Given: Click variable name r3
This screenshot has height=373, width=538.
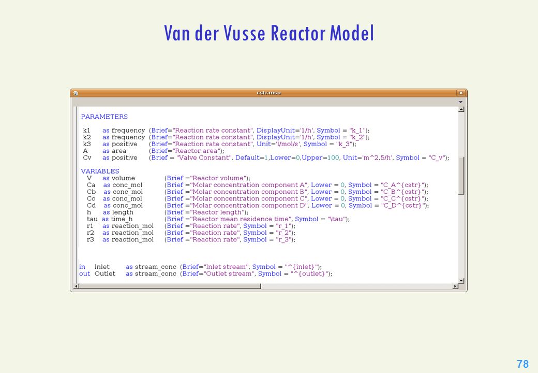Looking at the screenshot, I should pos(90,239).
